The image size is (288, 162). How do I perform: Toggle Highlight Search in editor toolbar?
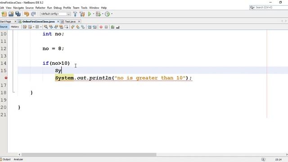[61, 27]
